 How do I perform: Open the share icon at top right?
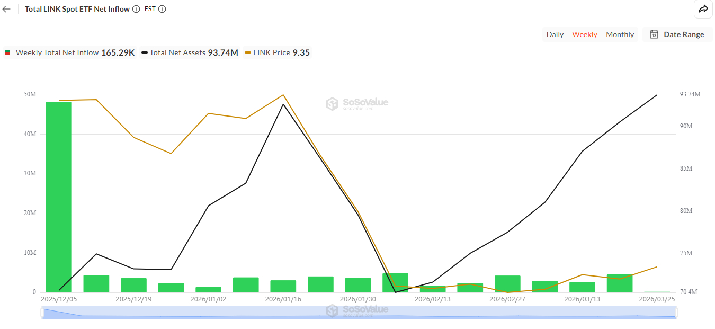tap(703, 9)
